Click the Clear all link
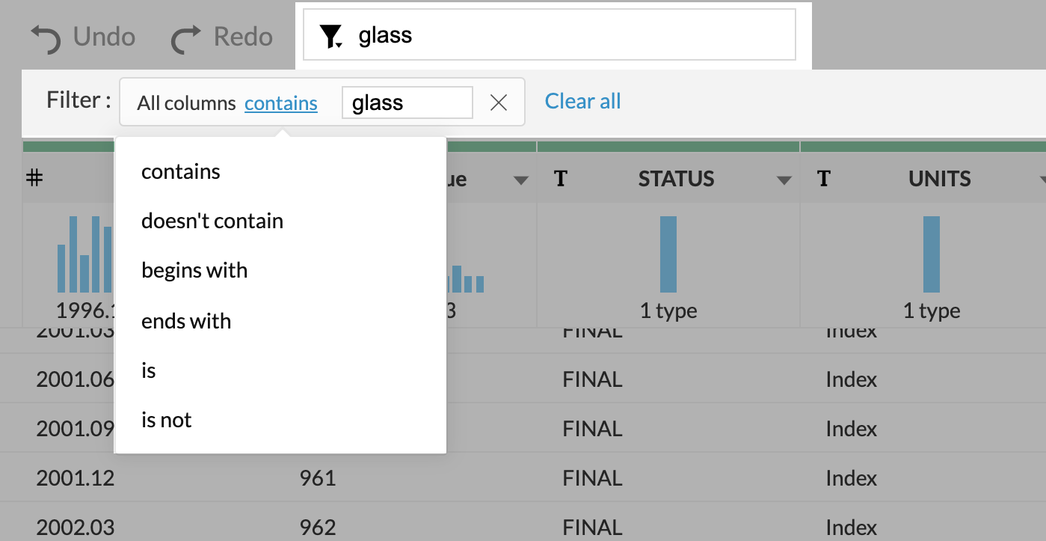Image resolution: width=1046 pixels, height=541 pixels. [x=582, y=101]
